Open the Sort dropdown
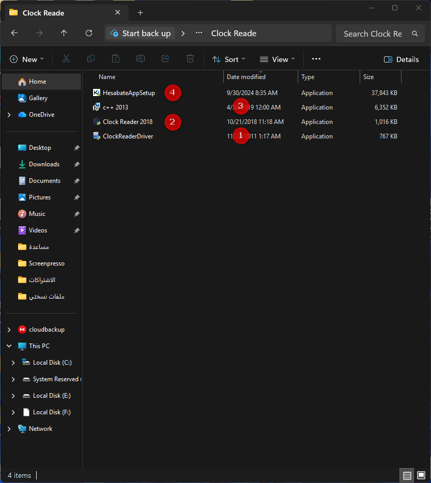Screen dimensions: 431x483 229,59
